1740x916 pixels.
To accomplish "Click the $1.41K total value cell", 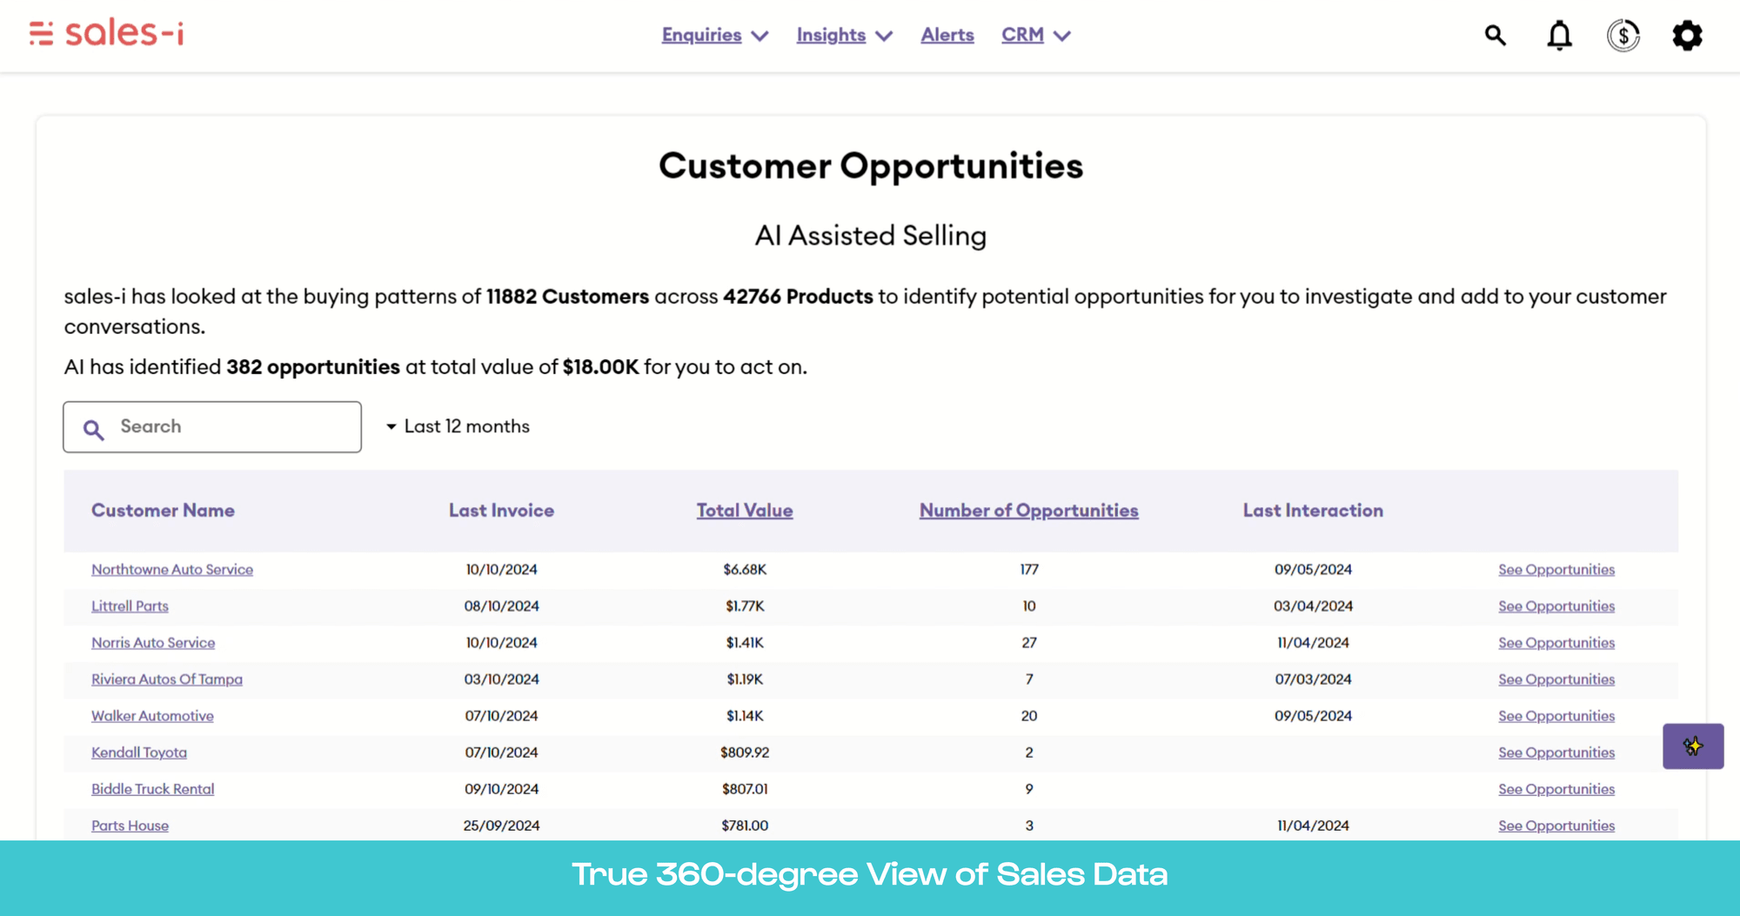I will coord(744,642).
